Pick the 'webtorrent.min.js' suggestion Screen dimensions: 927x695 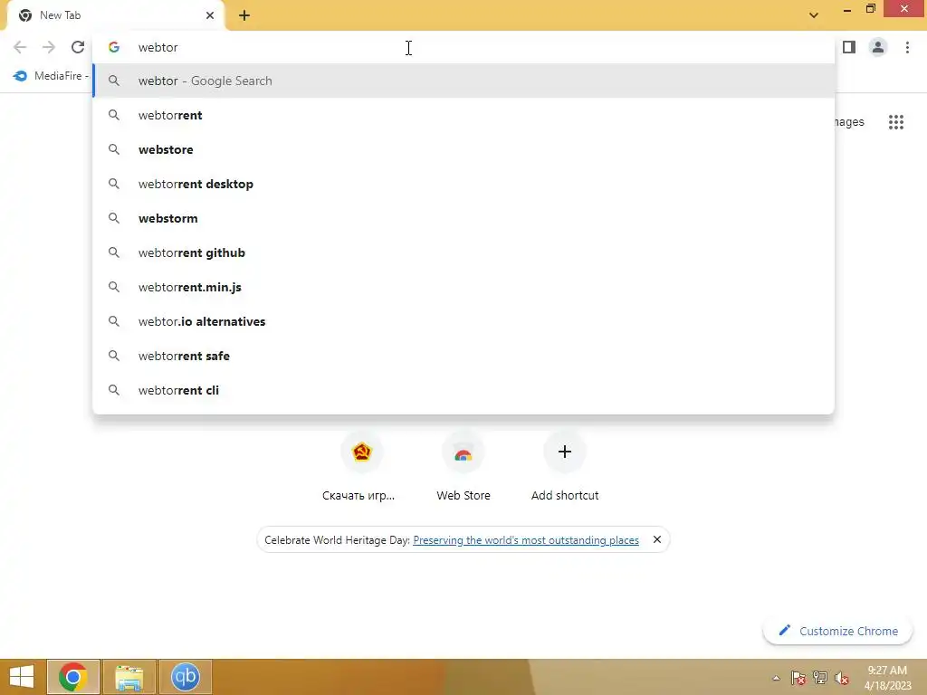pos(463,287)
